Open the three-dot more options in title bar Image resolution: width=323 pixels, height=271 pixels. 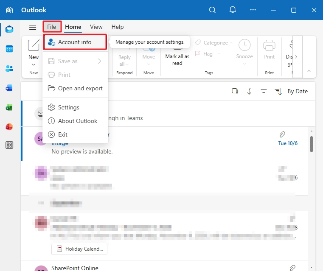click(x=253, y=10)
